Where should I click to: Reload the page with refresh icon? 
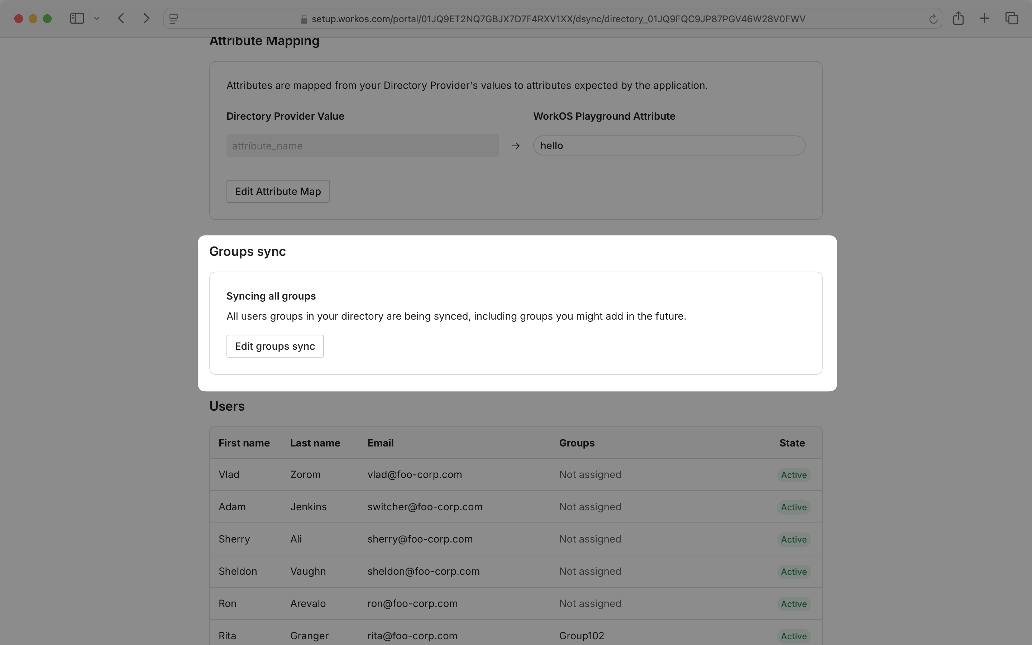pos(933,19)
